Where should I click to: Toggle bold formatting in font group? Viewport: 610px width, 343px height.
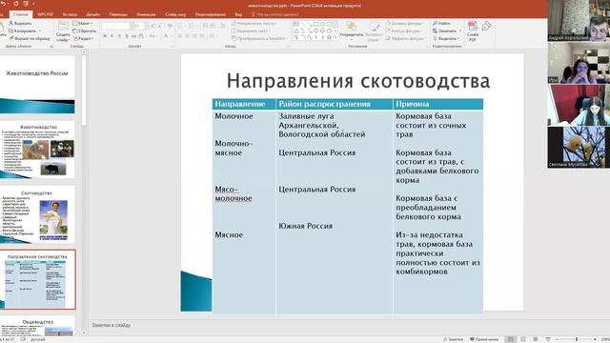pos(105,36)
